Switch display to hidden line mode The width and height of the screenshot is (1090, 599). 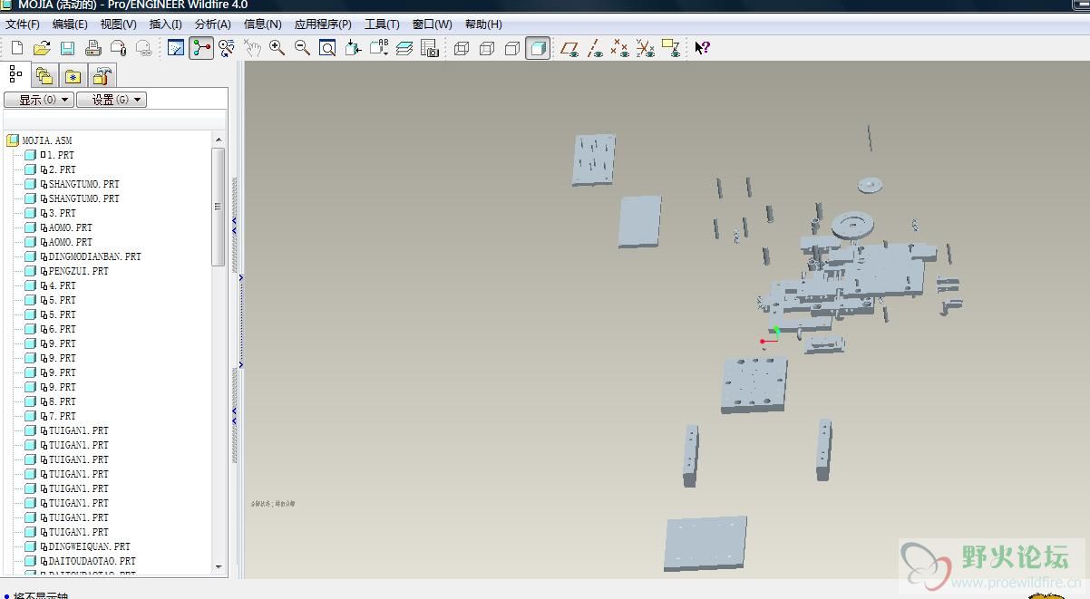pyautogui.click(x=487, y=48)
